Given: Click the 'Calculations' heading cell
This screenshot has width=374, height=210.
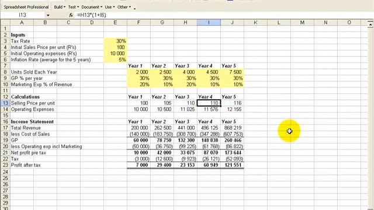Looking at the screenshot, I should point(25,97).
